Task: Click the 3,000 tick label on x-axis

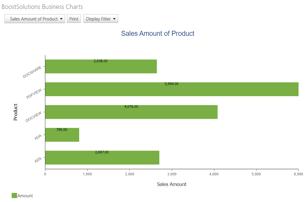Action: (x=172, y=174)
